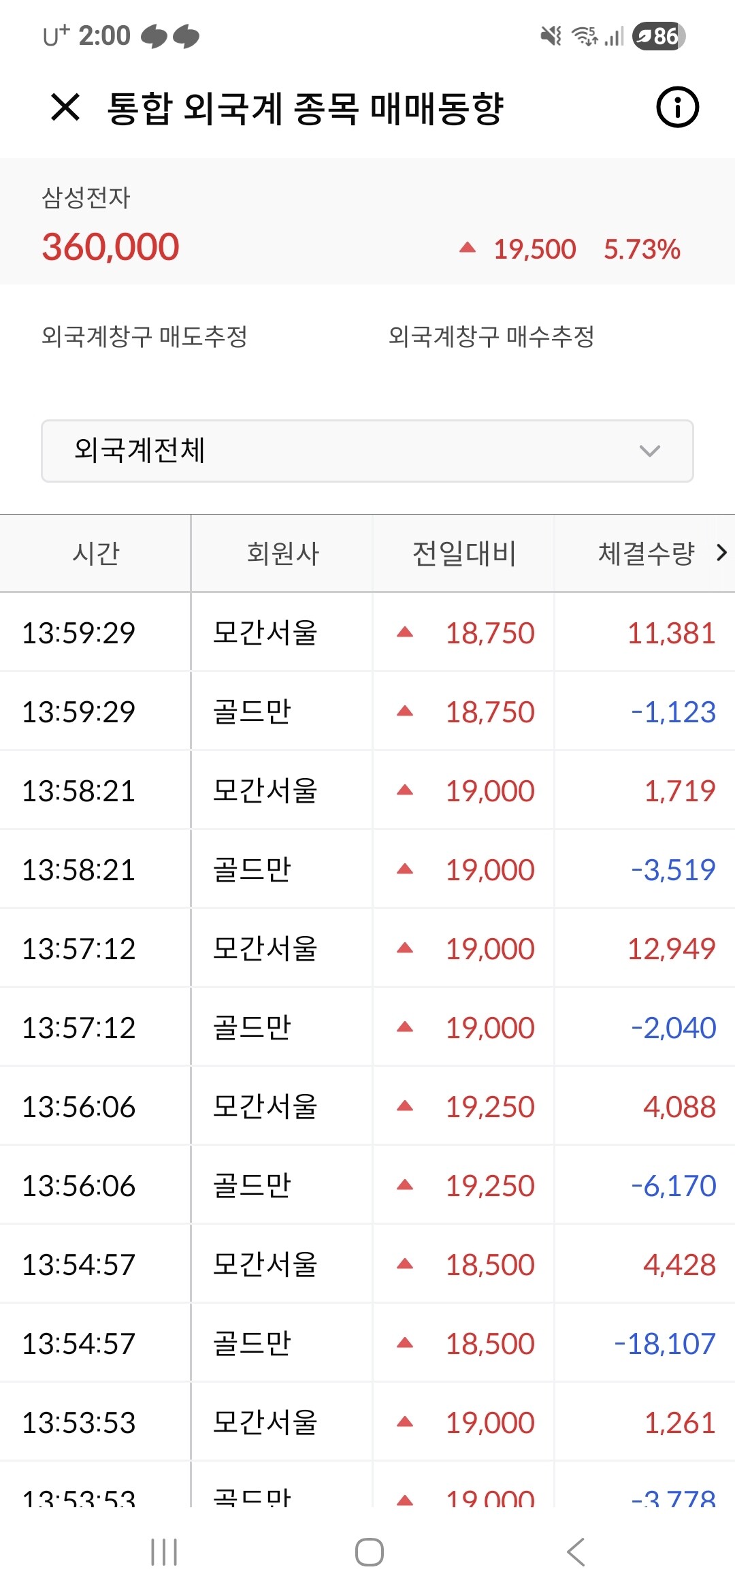Select 외국계창구 매수추정 tab
This screenshot has height=1593, width=735.
[491, 336]
